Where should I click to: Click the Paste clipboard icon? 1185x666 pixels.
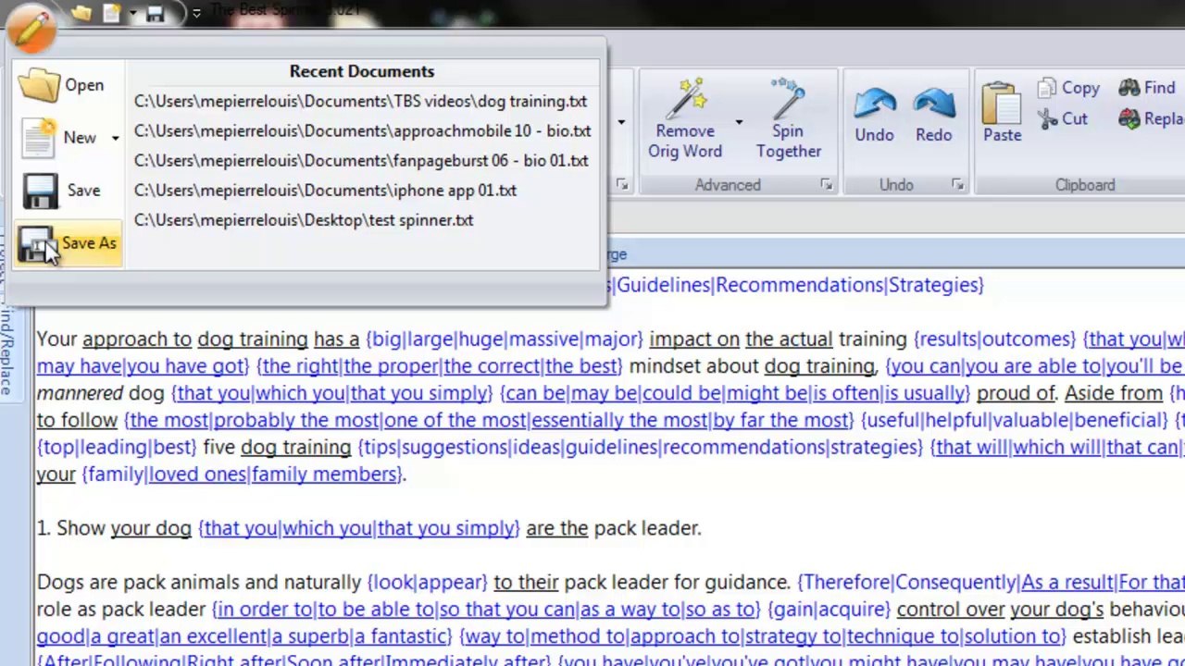1002,104
